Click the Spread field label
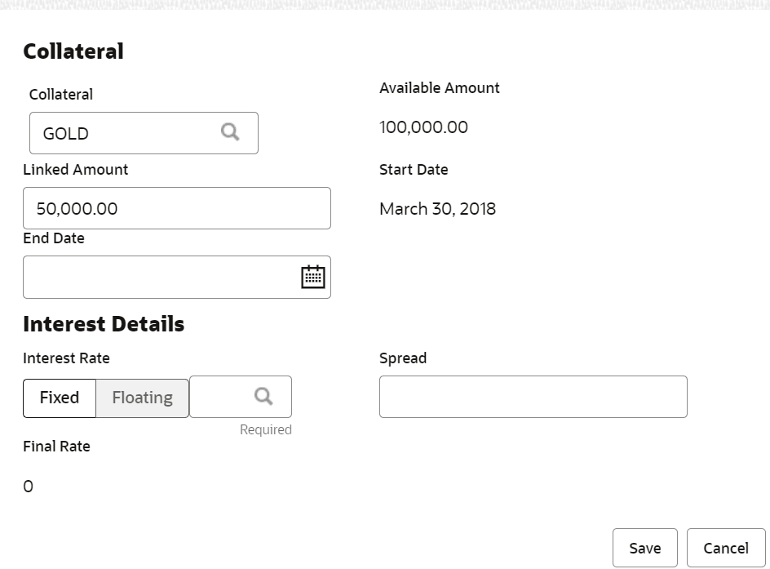The image size is (770, 569). click(403, 358)
